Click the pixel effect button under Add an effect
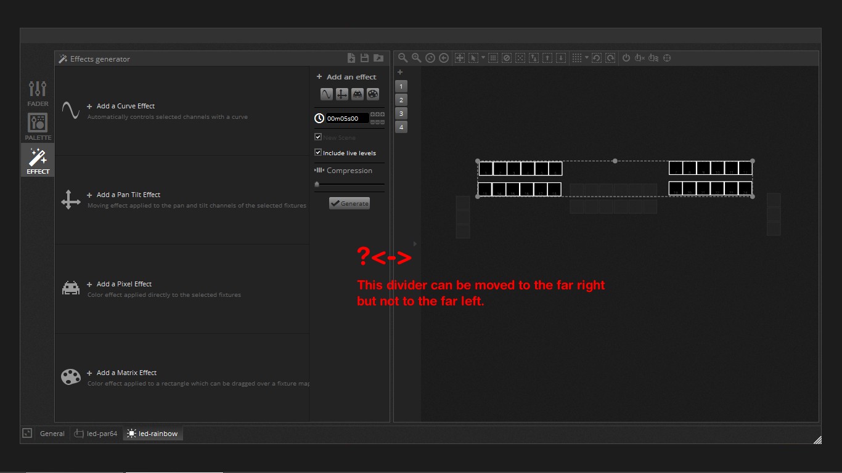Image resolution: width=842 pixels, height=473 pixels. click(x=358, y=94)
